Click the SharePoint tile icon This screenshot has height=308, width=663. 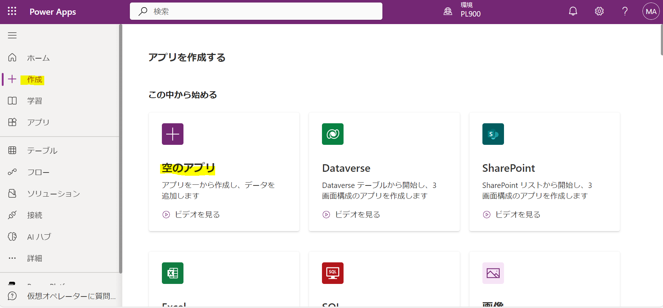(493, 134)
